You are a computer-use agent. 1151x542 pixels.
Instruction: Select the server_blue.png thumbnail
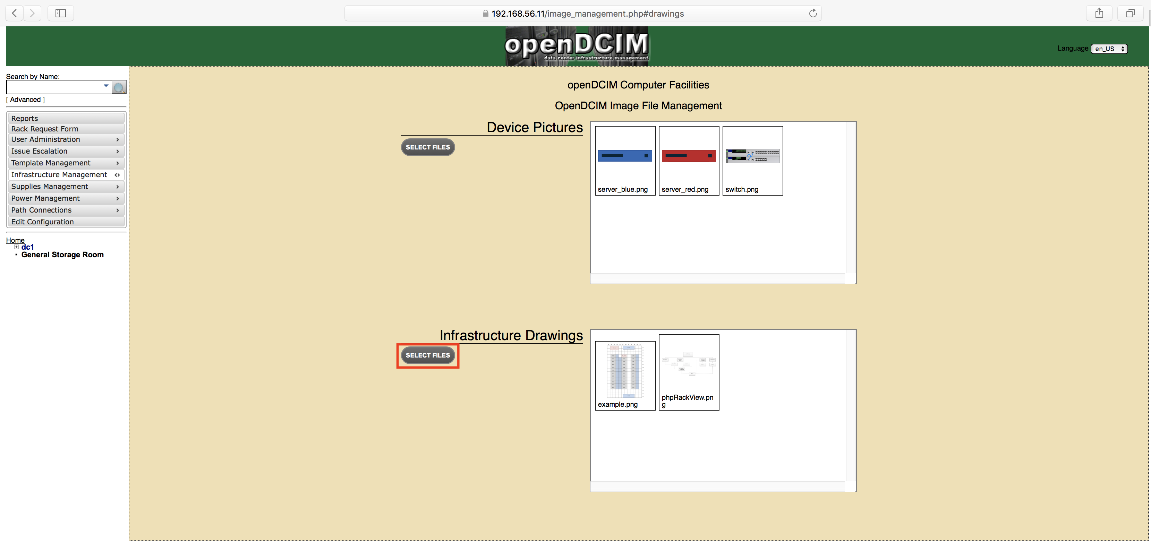pos(625,161)
